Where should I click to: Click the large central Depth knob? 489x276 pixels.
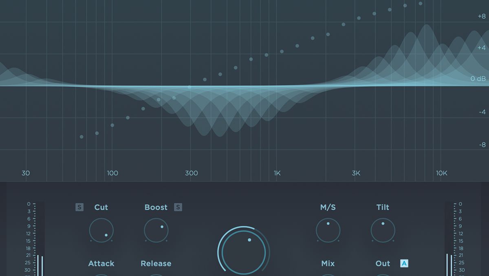(x=243, y=251)
